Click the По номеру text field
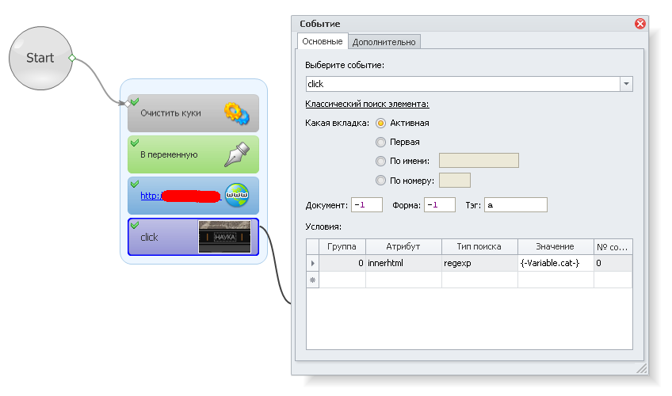 click(x=455, y=181)
